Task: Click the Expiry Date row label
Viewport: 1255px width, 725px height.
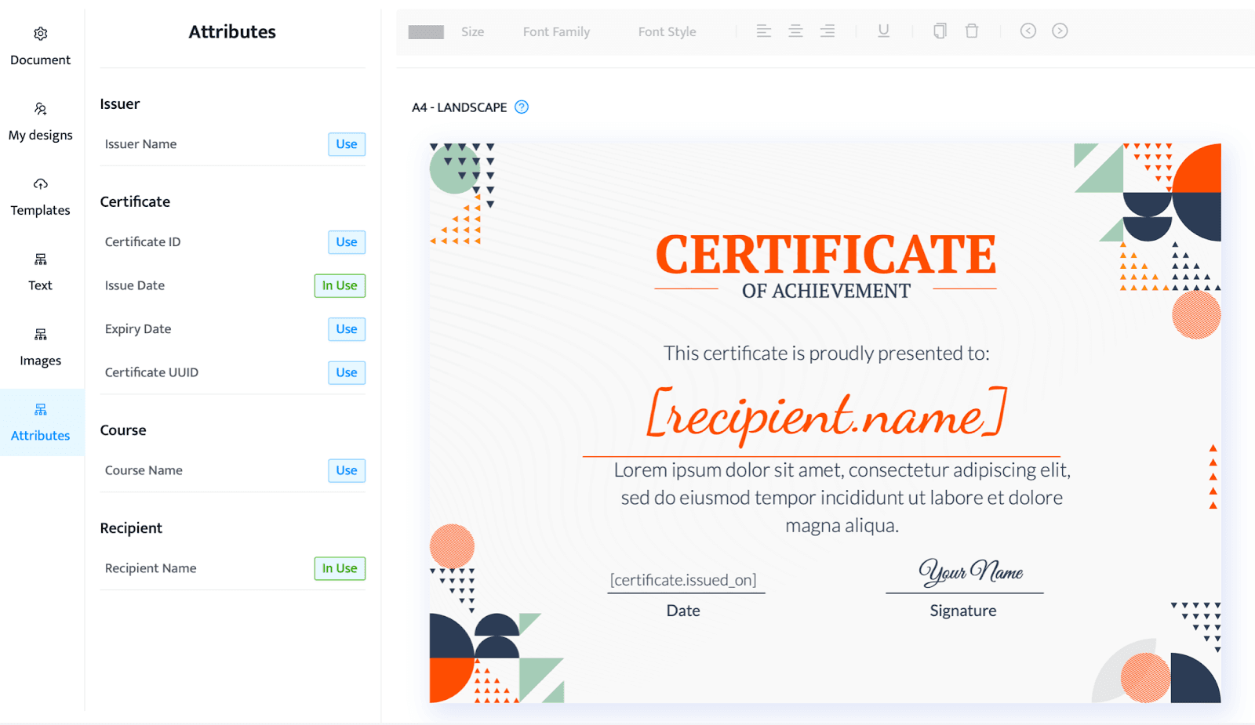Action: (x=138, y=329)
